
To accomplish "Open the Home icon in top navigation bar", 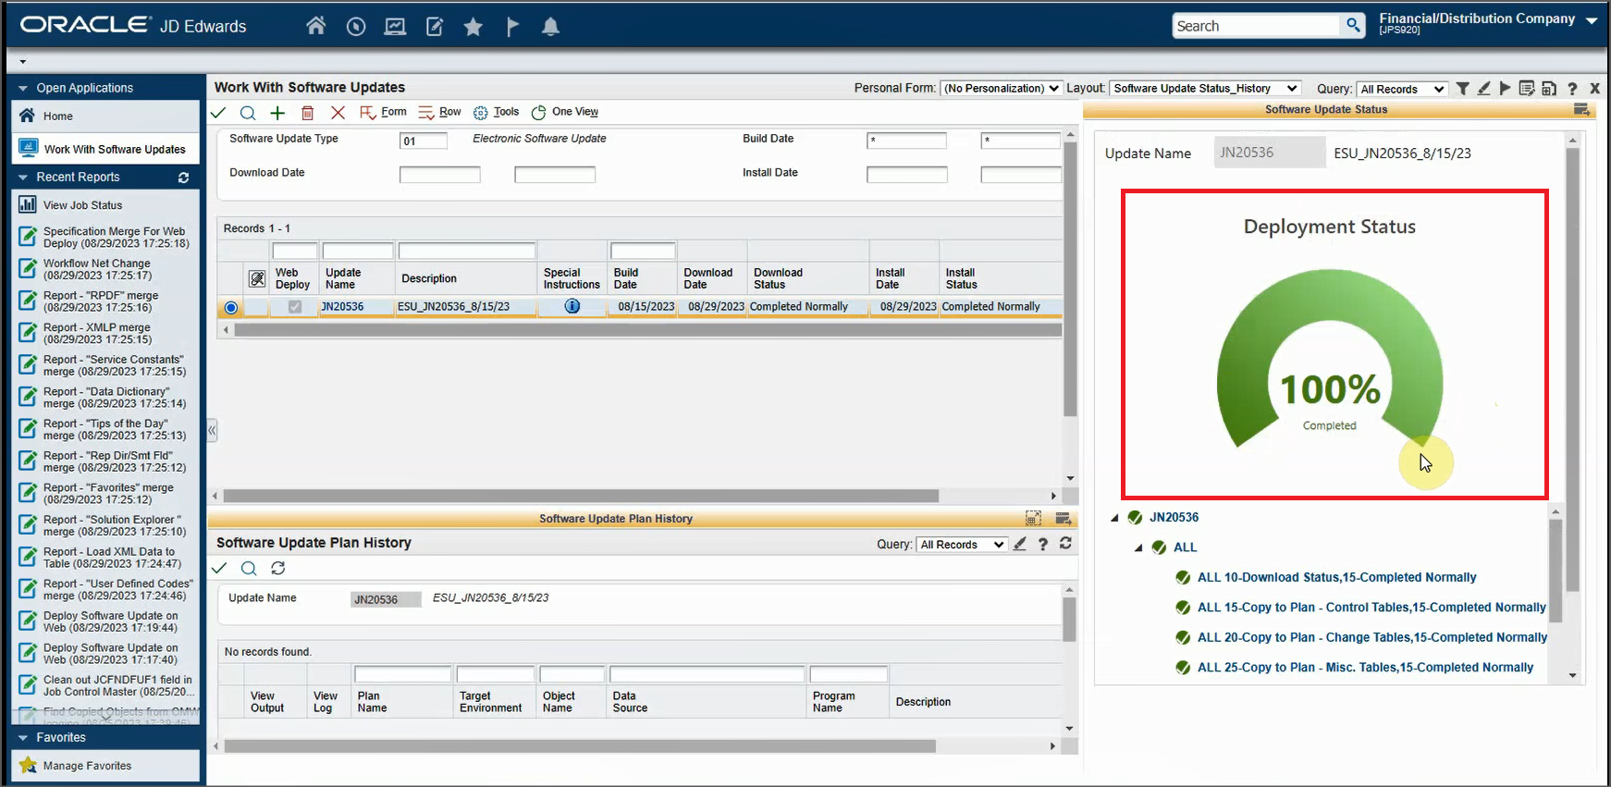I will point(315,26).
